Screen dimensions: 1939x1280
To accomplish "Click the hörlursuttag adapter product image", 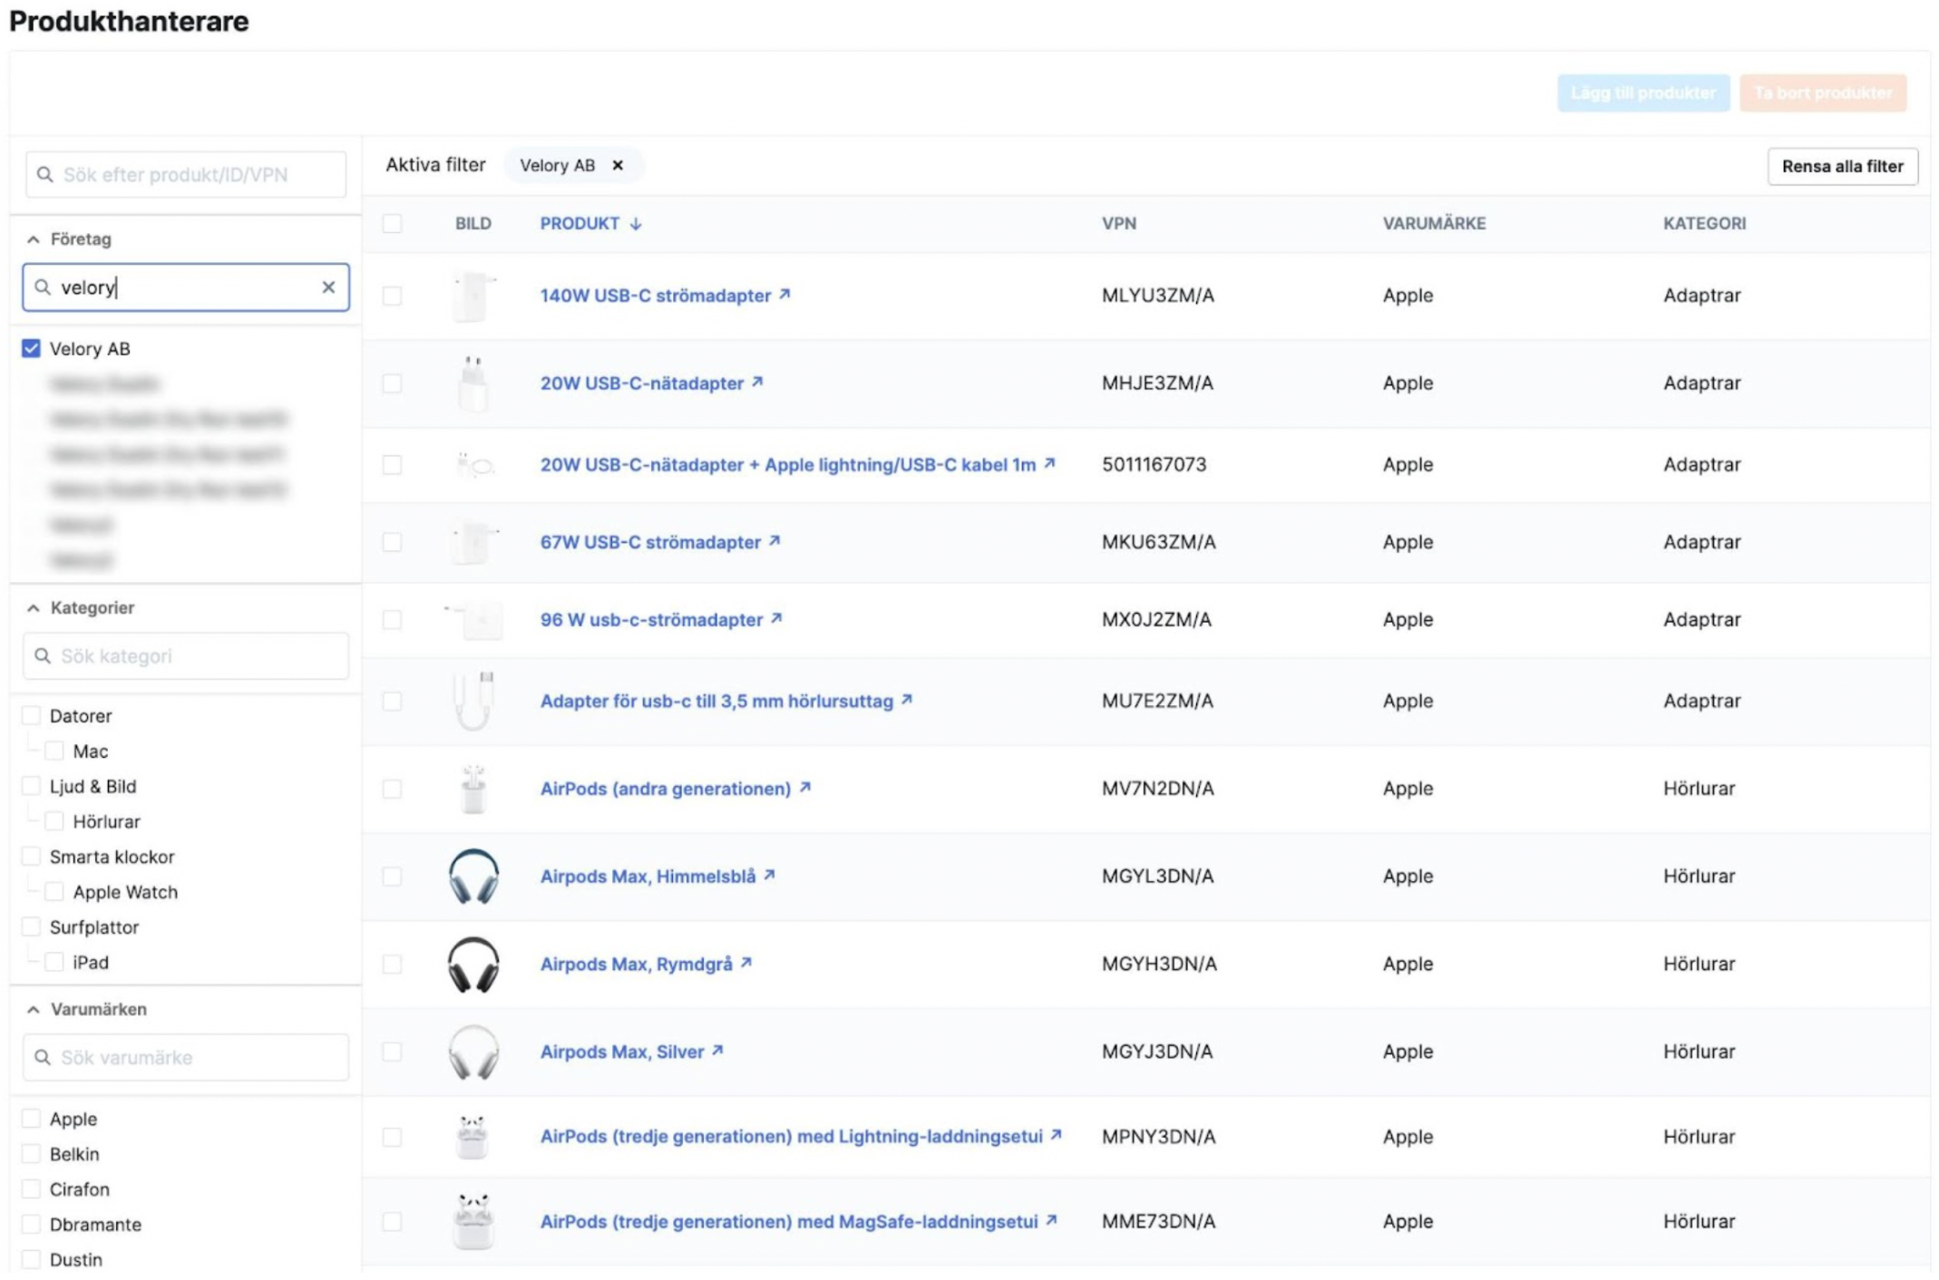I will click(473, 701).
